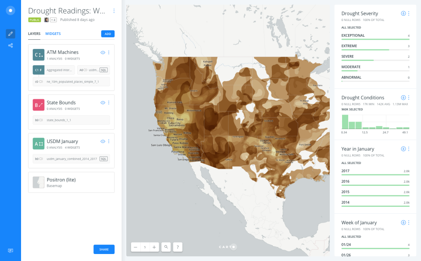Image resolution: width=421 pixels, height=261 pixels.
Task: Open Drought Severity widget options menu
Action: 409,14
